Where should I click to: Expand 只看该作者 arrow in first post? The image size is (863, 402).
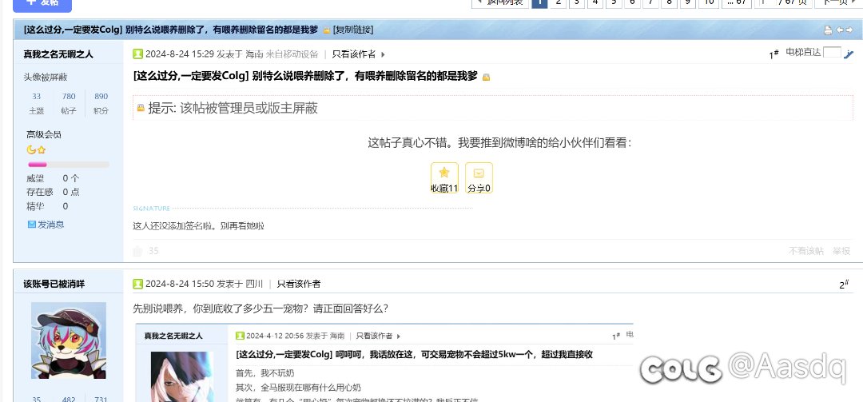(384, 54)
